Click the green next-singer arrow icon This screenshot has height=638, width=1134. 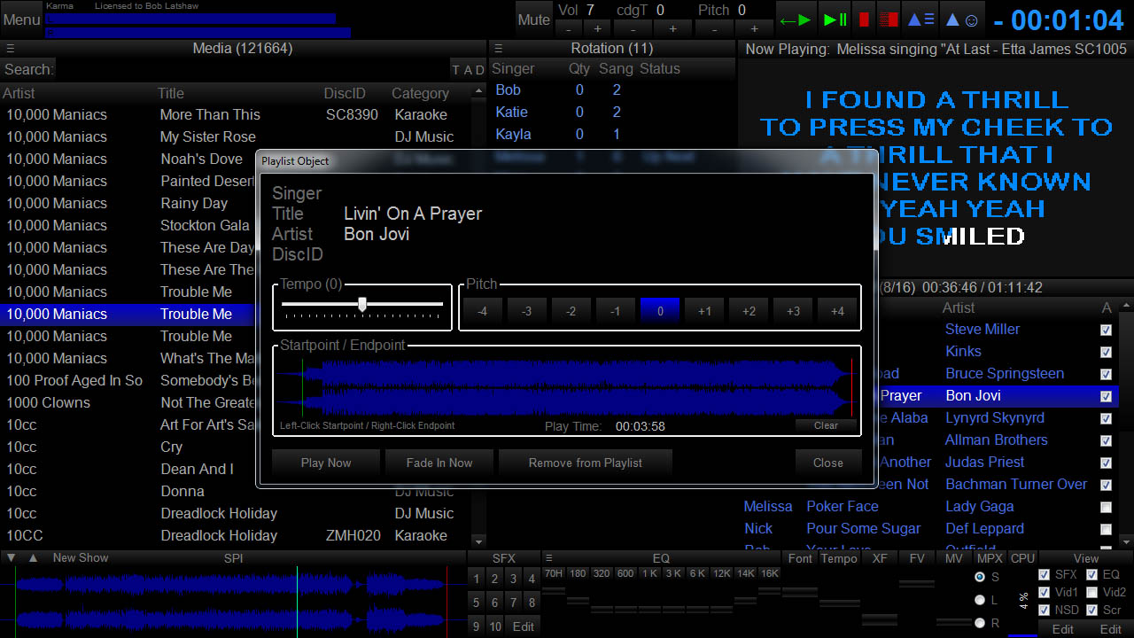(x=795, y=19)
